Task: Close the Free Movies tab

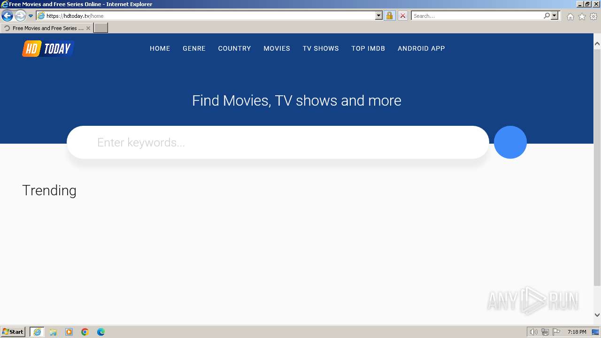Action: click(88, 28)
